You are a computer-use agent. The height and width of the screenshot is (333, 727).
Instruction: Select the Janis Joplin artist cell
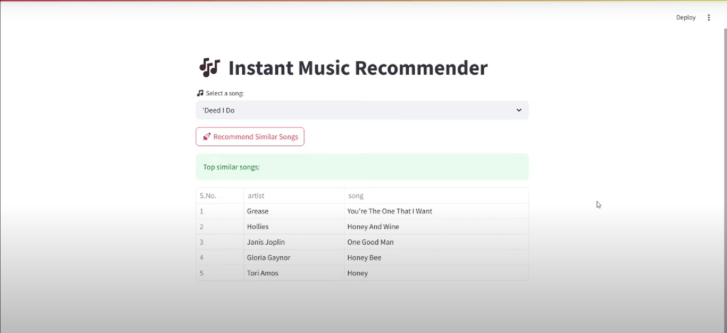point(294,242)
